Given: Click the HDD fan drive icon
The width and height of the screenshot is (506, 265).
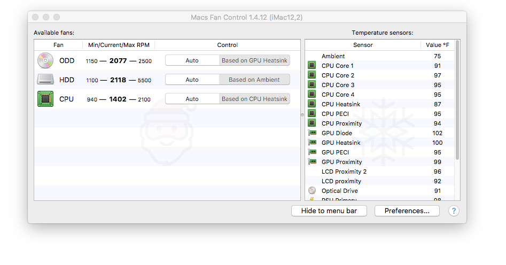Looking at the screenshot, I should click(45, 80).
